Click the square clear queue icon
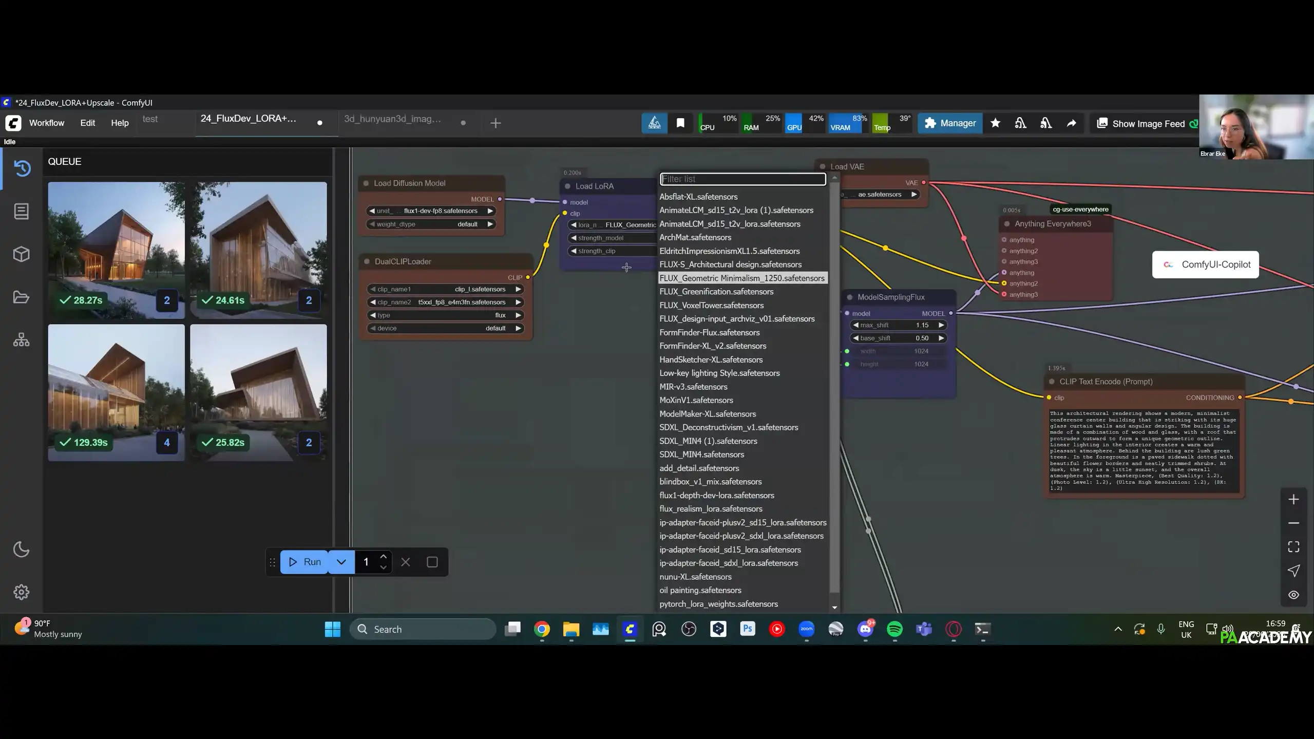Screen dimensions: 1314x739 click(432, 562)
